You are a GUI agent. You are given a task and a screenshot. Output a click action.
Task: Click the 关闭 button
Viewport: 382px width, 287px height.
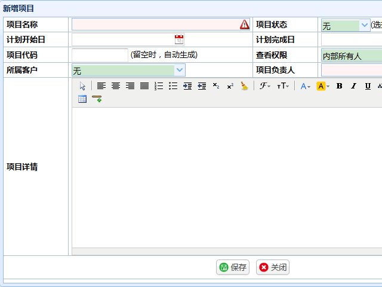273,267
